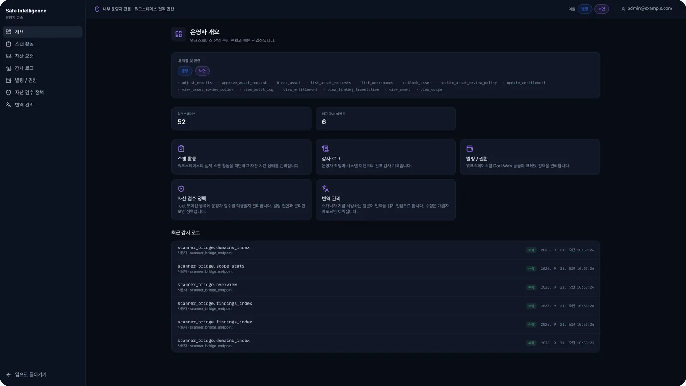Click the 최근 감사 로그 heading
686x386 pixels.
(186, 233)
